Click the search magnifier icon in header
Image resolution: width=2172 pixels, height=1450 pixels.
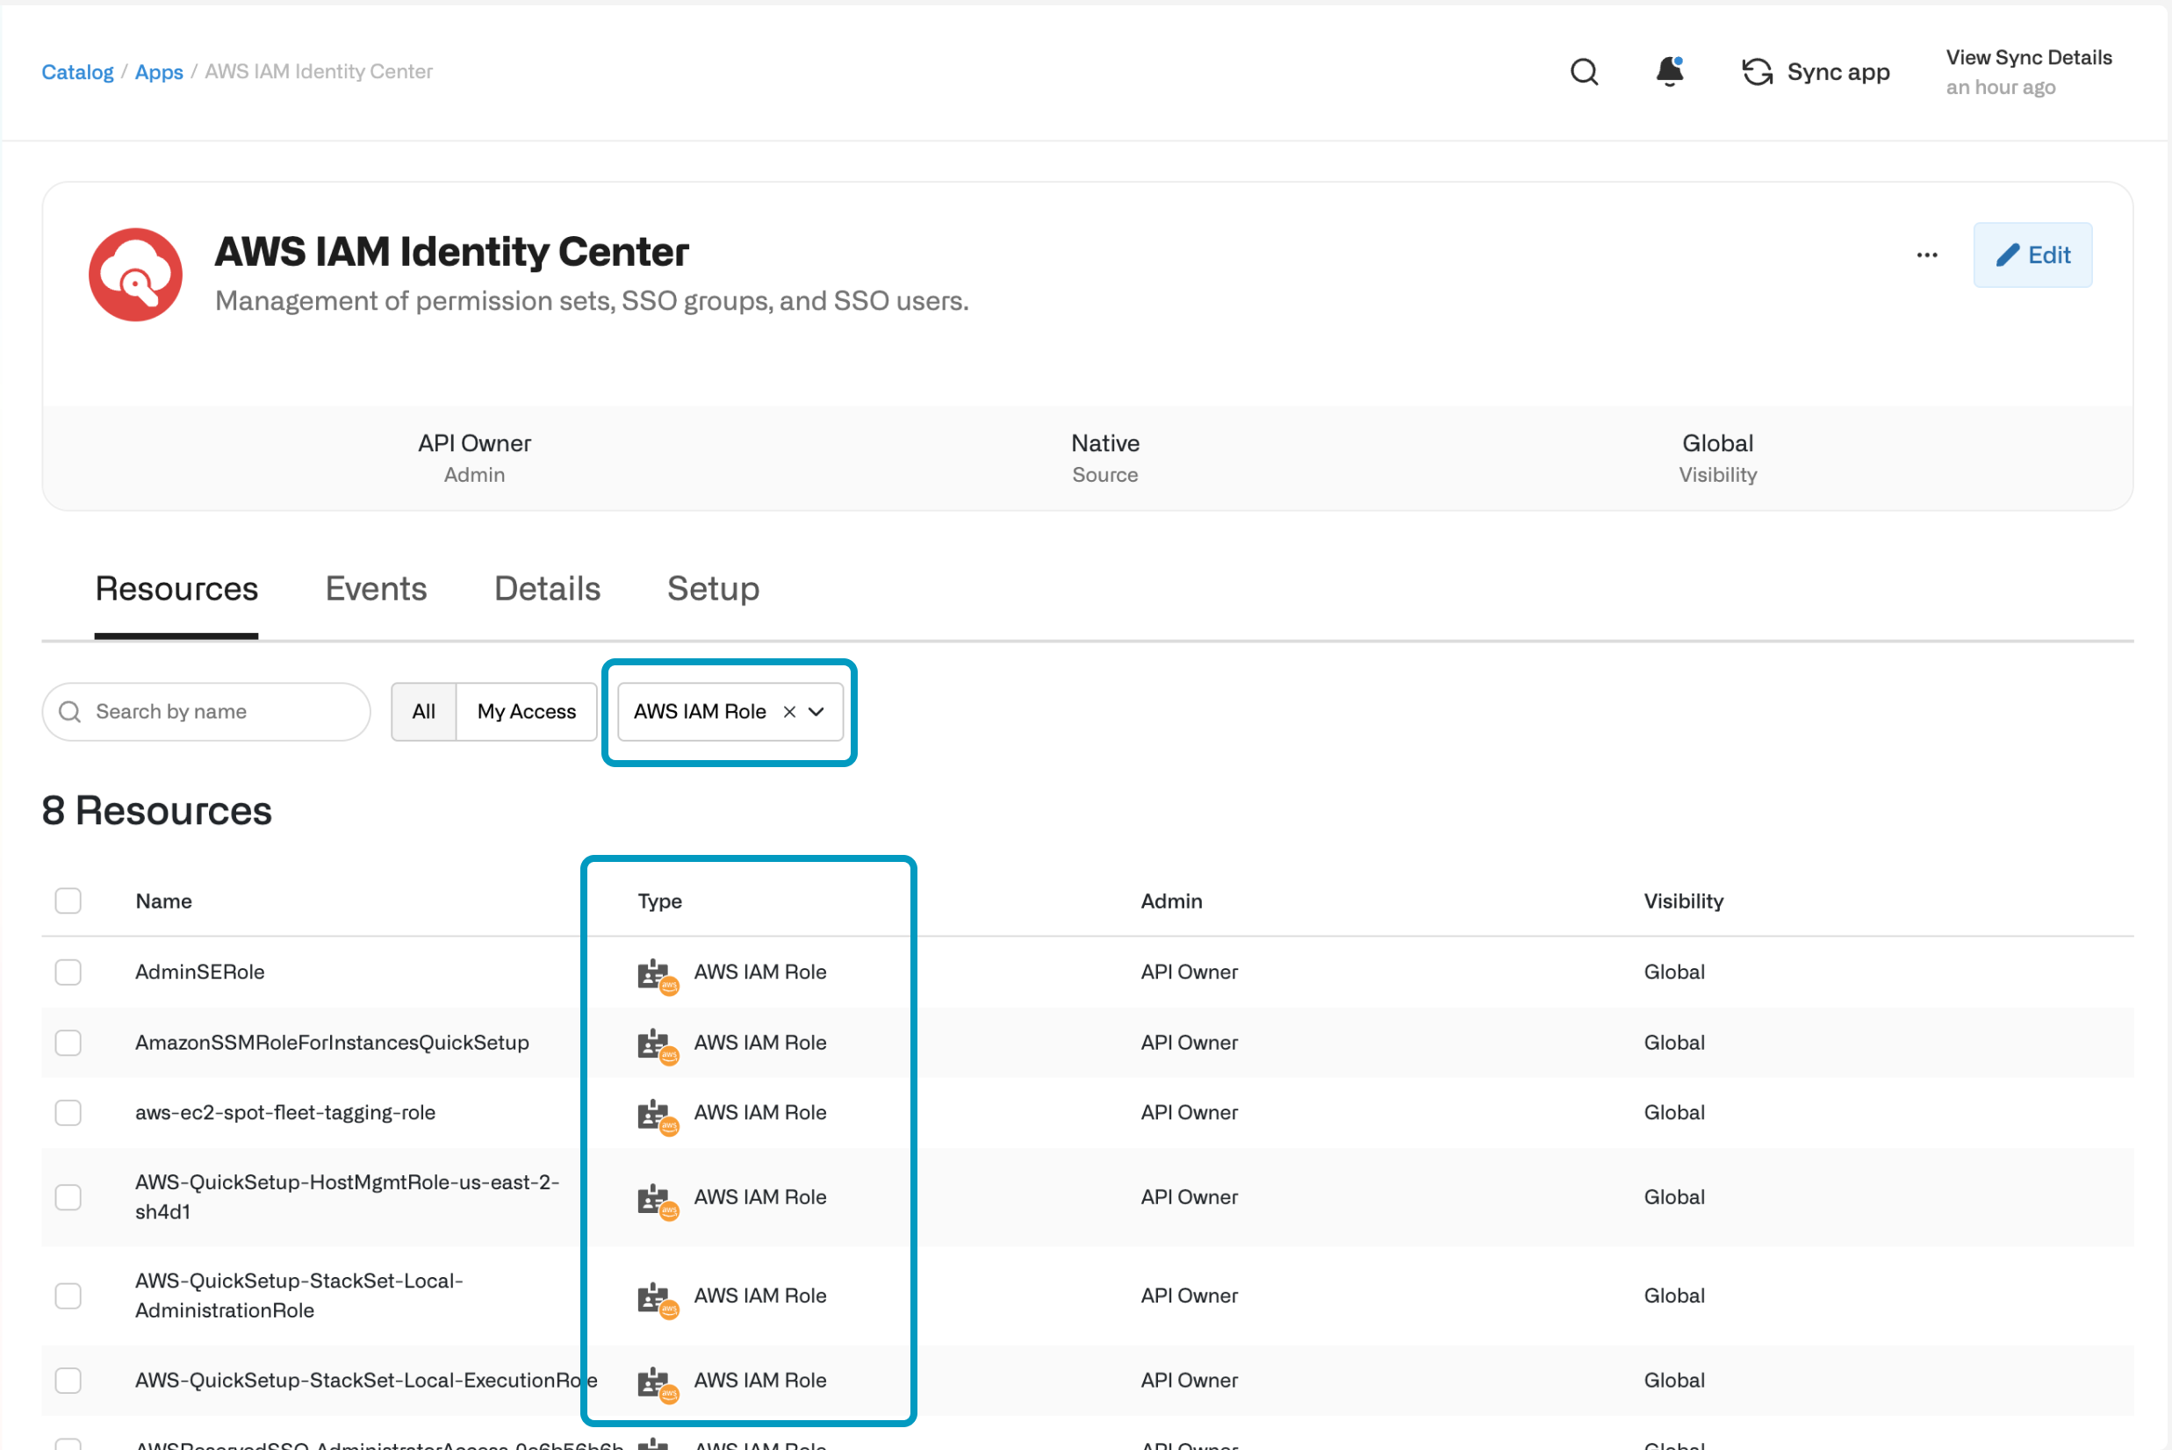[1584, 72]
